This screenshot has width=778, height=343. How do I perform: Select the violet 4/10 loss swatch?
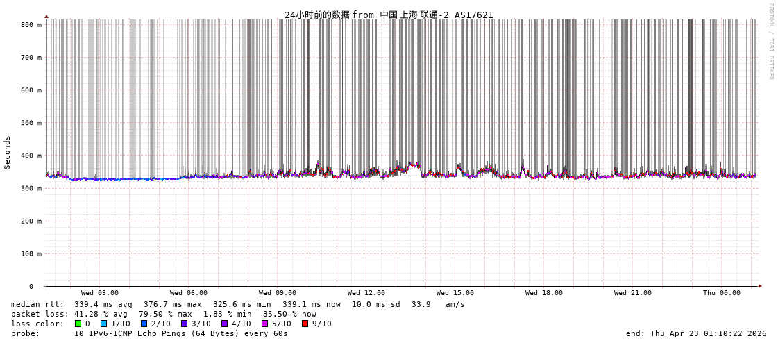pyautogui.click(x=224, y=324)
